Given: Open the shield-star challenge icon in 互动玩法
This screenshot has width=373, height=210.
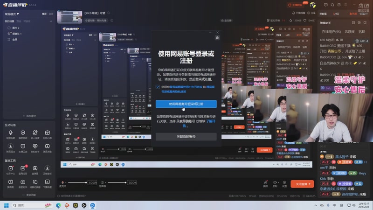Looking at the screenshot, I should (x=23, y=133).
